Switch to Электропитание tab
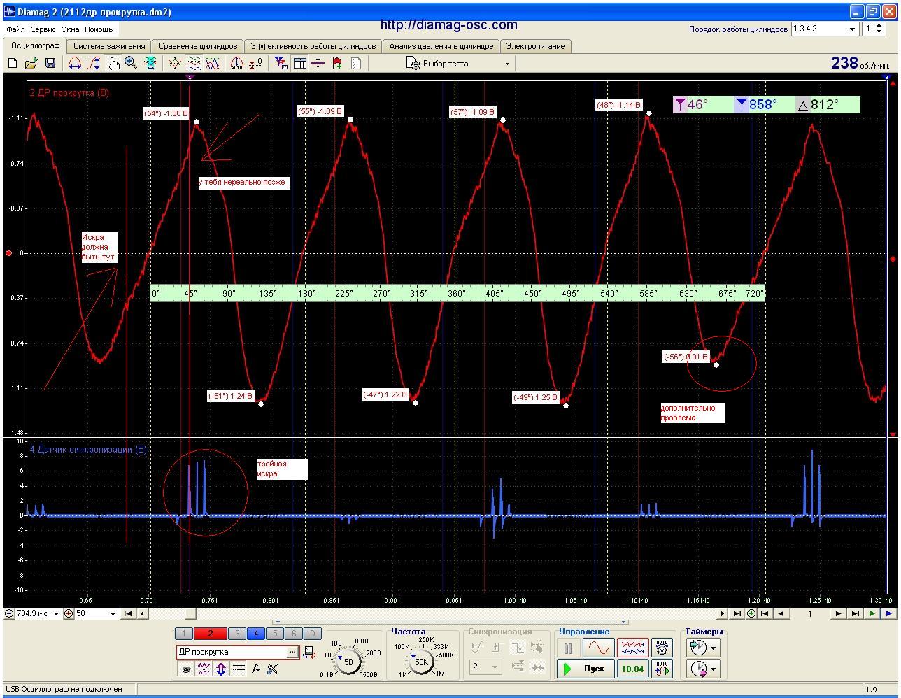Screen dimensions: 901x698 pos(535,46)
